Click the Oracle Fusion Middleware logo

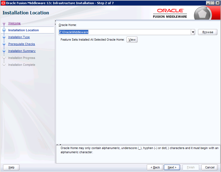tap(170, 13)
